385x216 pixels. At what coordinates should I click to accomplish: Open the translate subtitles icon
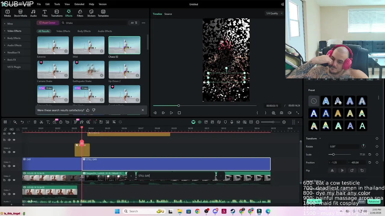tap(114, 122)
